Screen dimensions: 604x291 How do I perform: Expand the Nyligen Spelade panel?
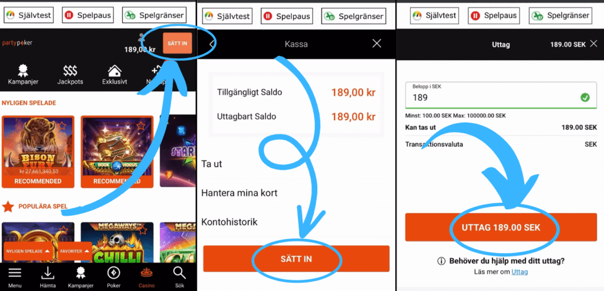tap(28, 251)
